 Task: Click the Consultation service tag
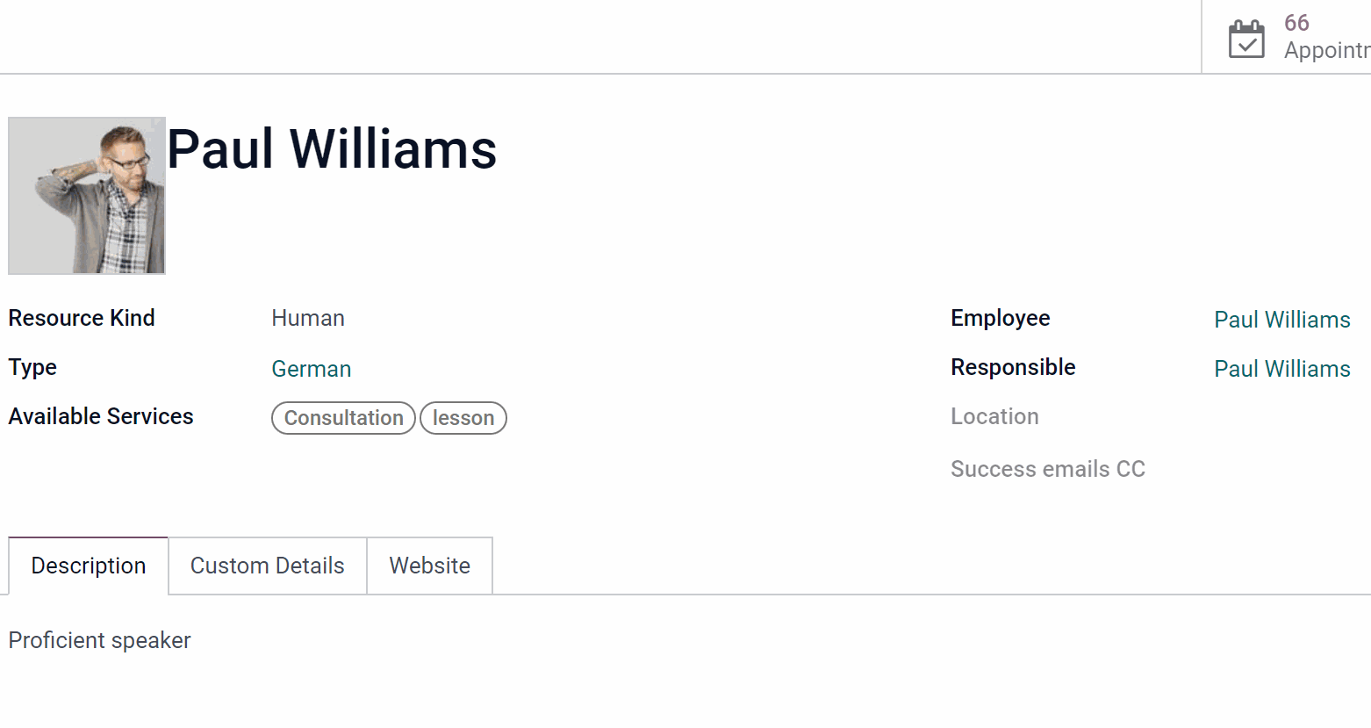point(343,418)
